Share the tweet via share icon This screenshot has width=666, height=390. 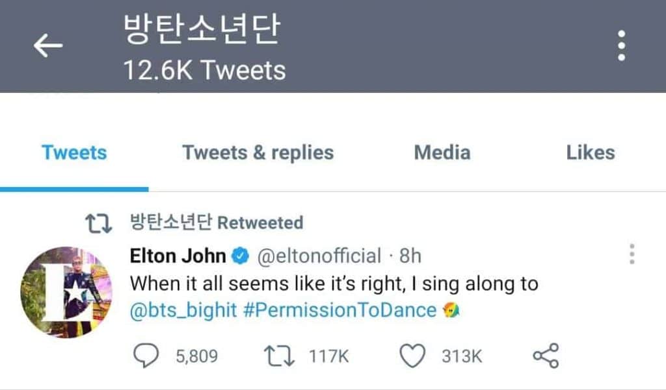pos(545,356)
